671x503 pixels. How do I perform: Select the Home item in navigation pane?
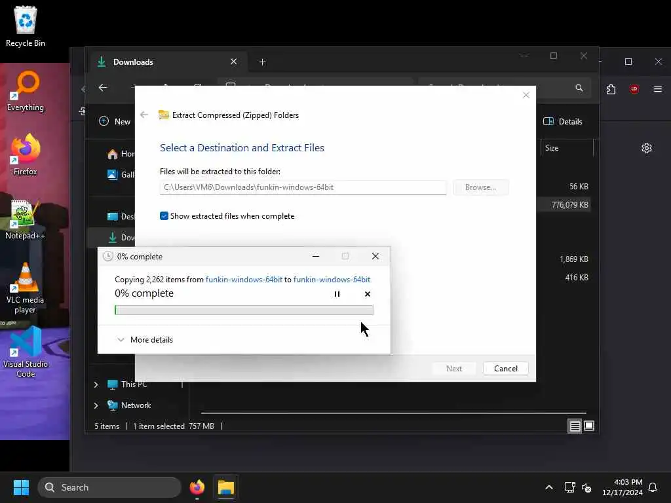coord(121,153)
